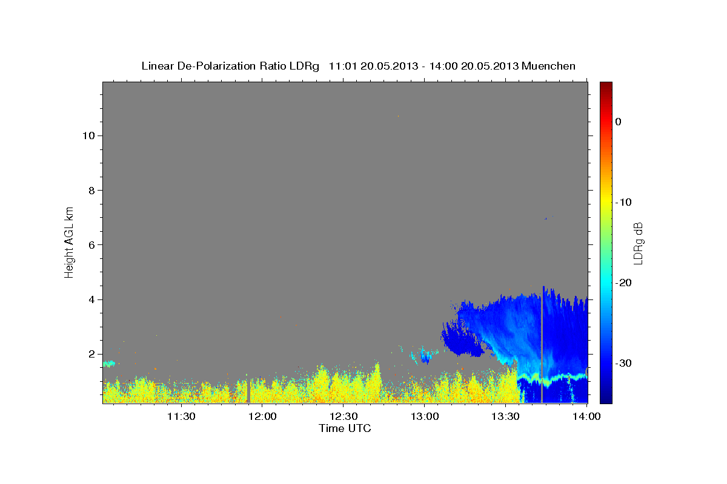
Task: Click the height tick label 6
Action: (x=91, y=244)
